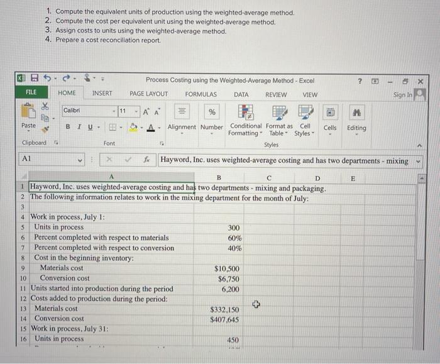
Task: Switch to the DATA tab
Action: pos(241,94)
